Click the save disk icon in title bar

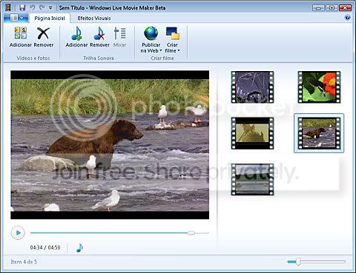[x=22, y=7]
